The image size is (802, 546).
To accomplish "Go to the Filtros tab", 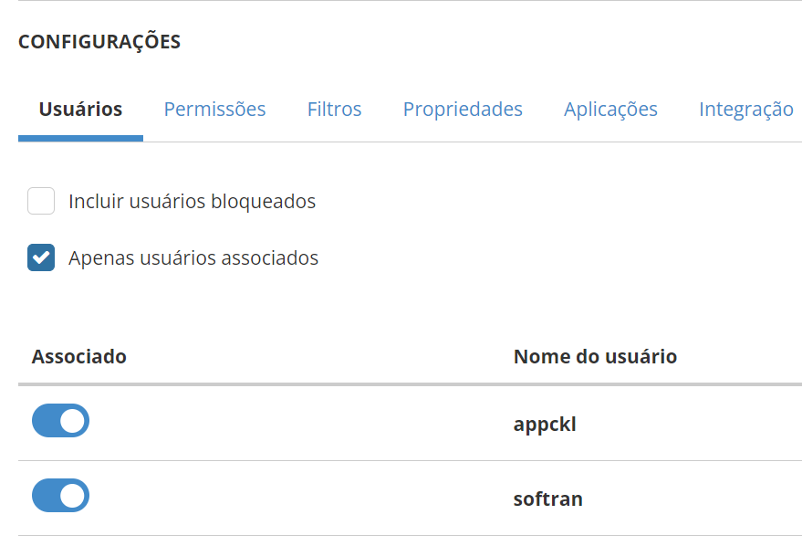I will click(334, 110).
